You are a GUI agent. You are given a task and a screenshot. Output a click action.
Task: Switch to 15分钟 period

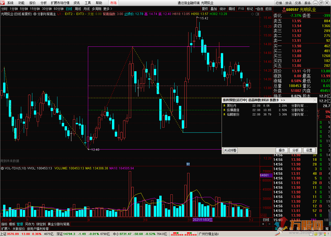point(35,9)
